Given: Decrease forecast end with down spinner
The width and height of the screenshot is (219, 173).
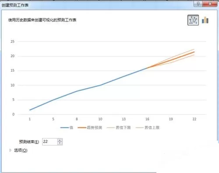Looking at the screenshot, I should coord(60,143).
